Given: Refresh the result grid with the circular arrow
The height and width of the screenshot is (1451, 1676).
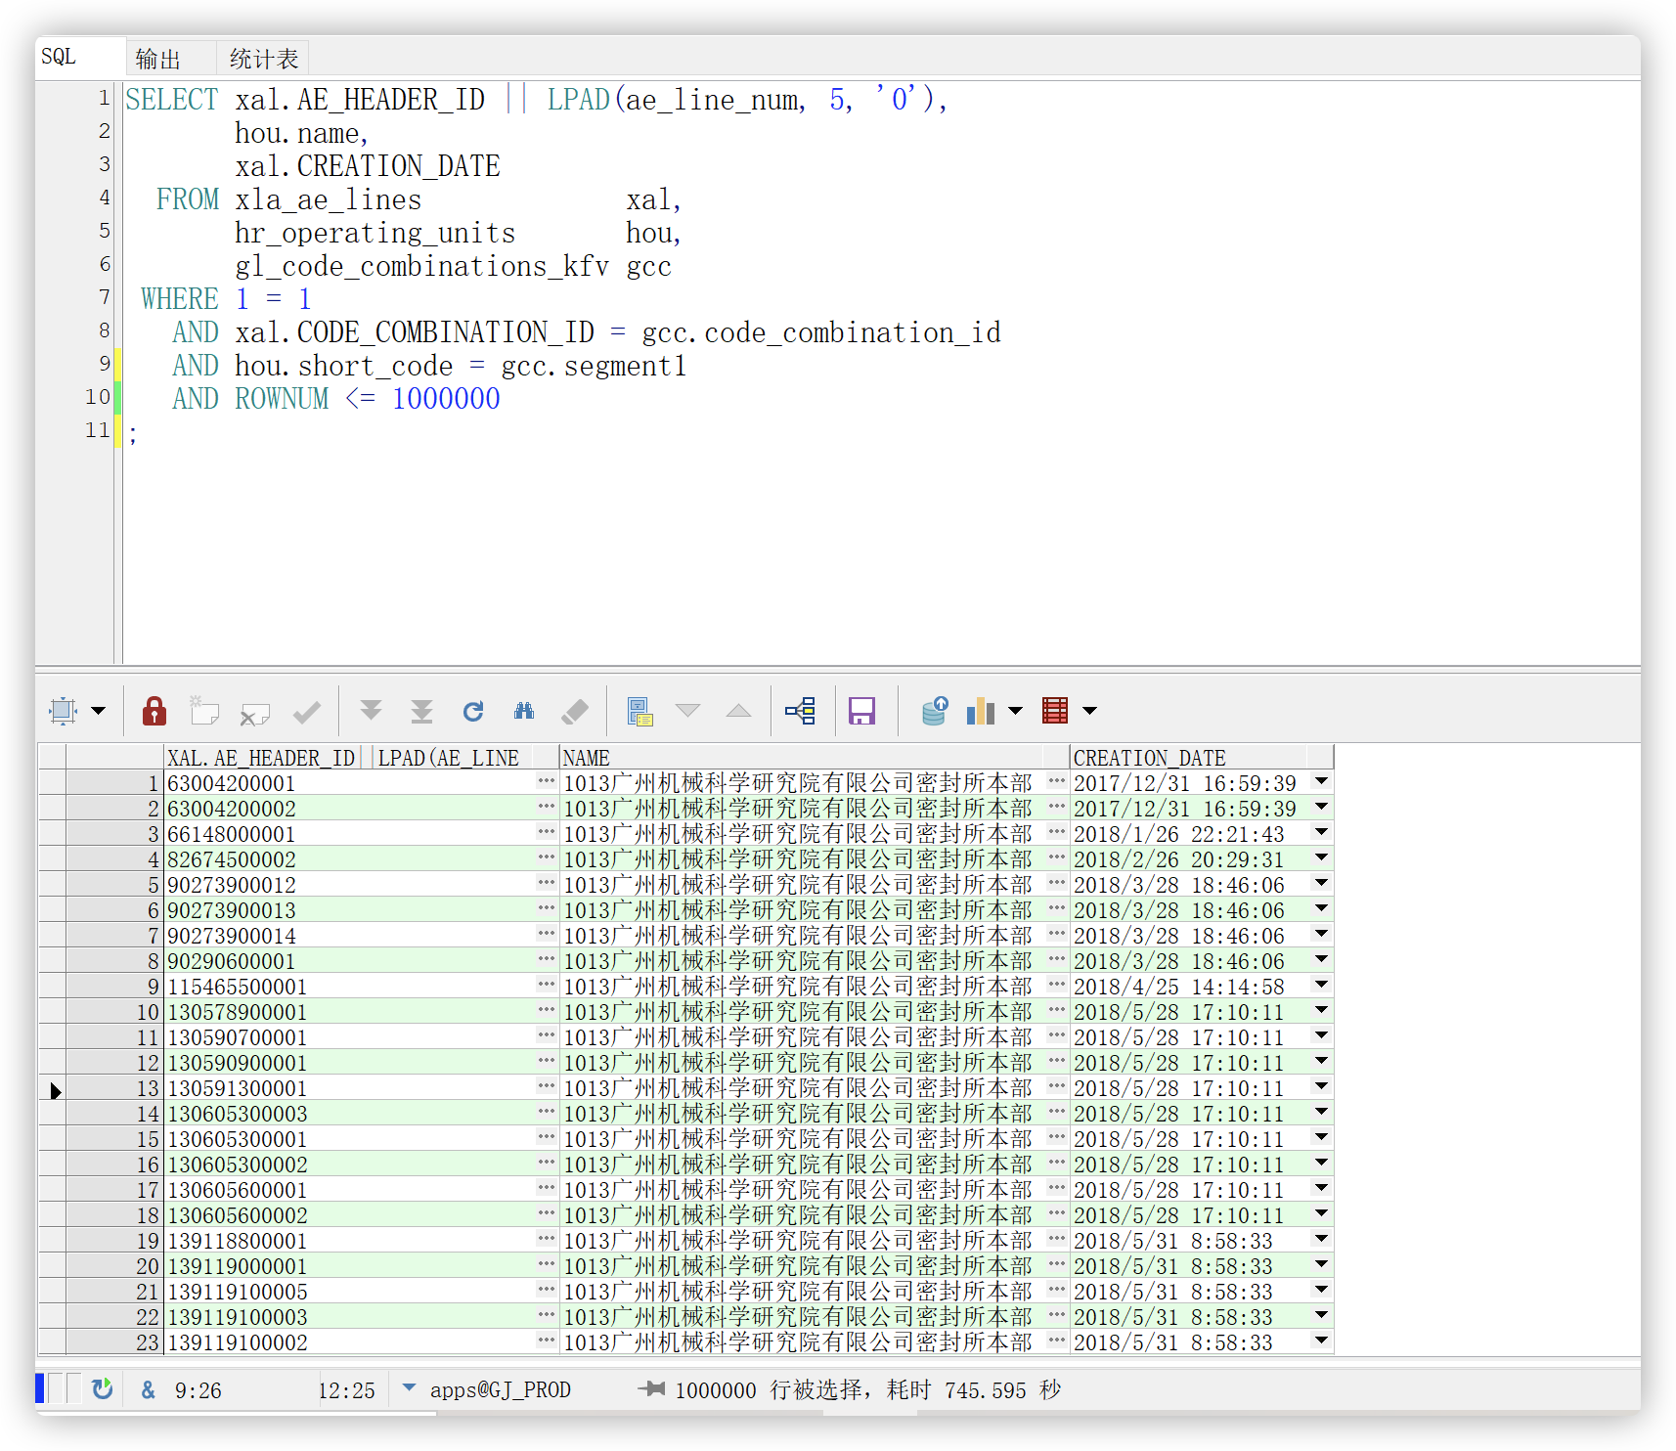Looking at the screenshot, I should click(473, 711).
